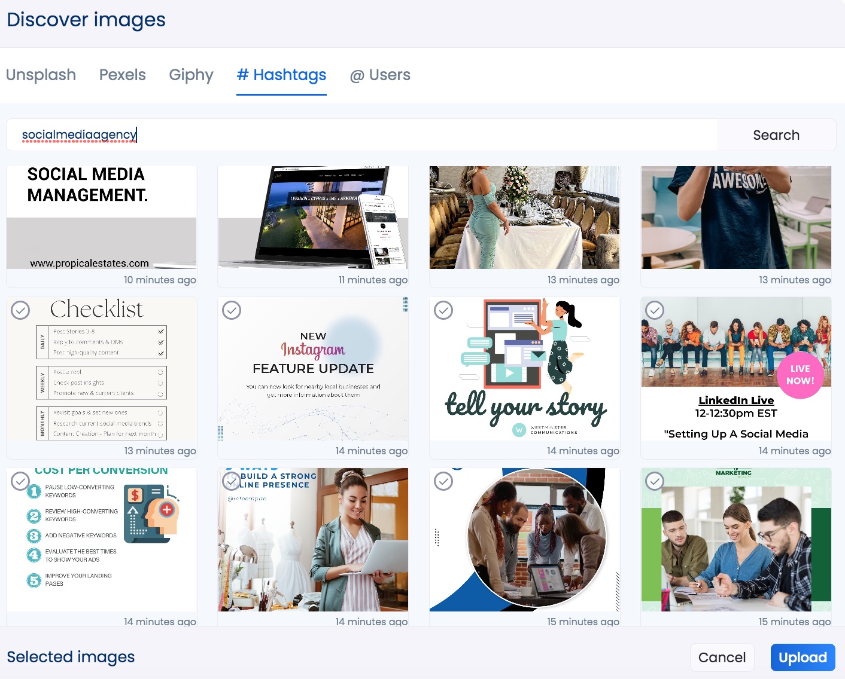Screen dimensions: 845x679
Task: Click inside the hashtag search field
Action: click(x=359, y=135)
